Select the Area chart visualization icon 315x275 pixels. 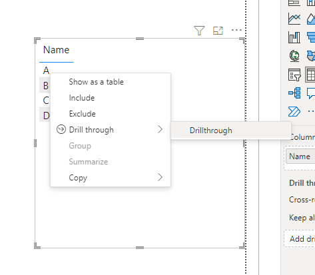pyautogui.click(x=311, y=19)
